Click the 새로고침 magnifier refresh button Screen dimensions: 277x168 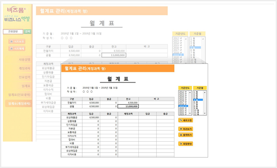pos(185,121)
